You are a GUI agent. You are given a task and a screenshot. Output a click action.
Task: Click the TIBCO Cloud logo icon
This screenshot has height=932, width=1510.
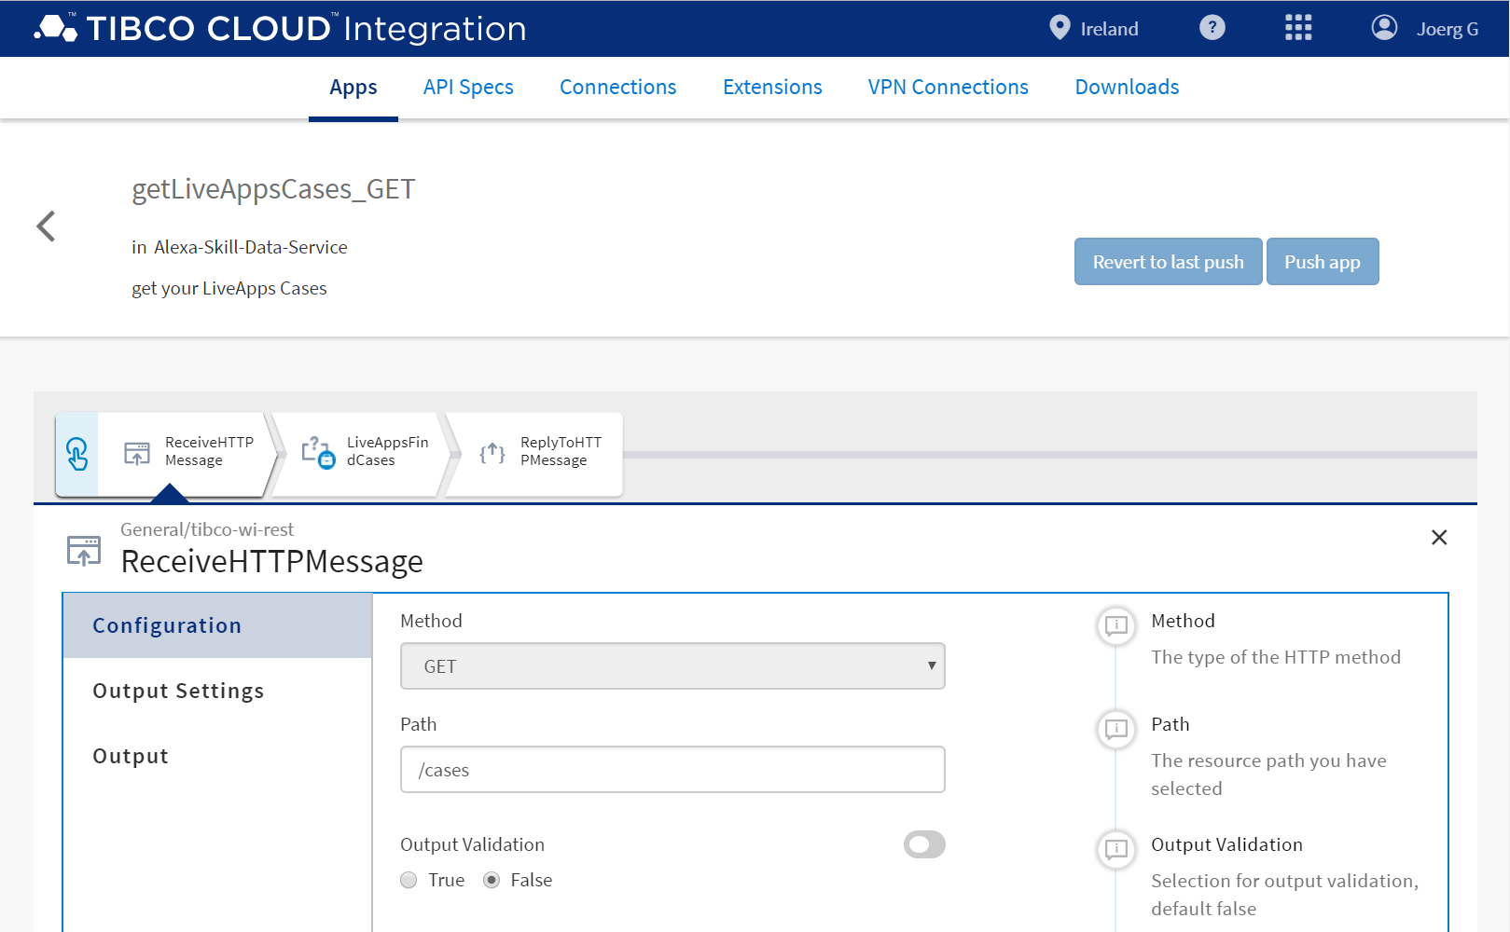pos(56,28)
